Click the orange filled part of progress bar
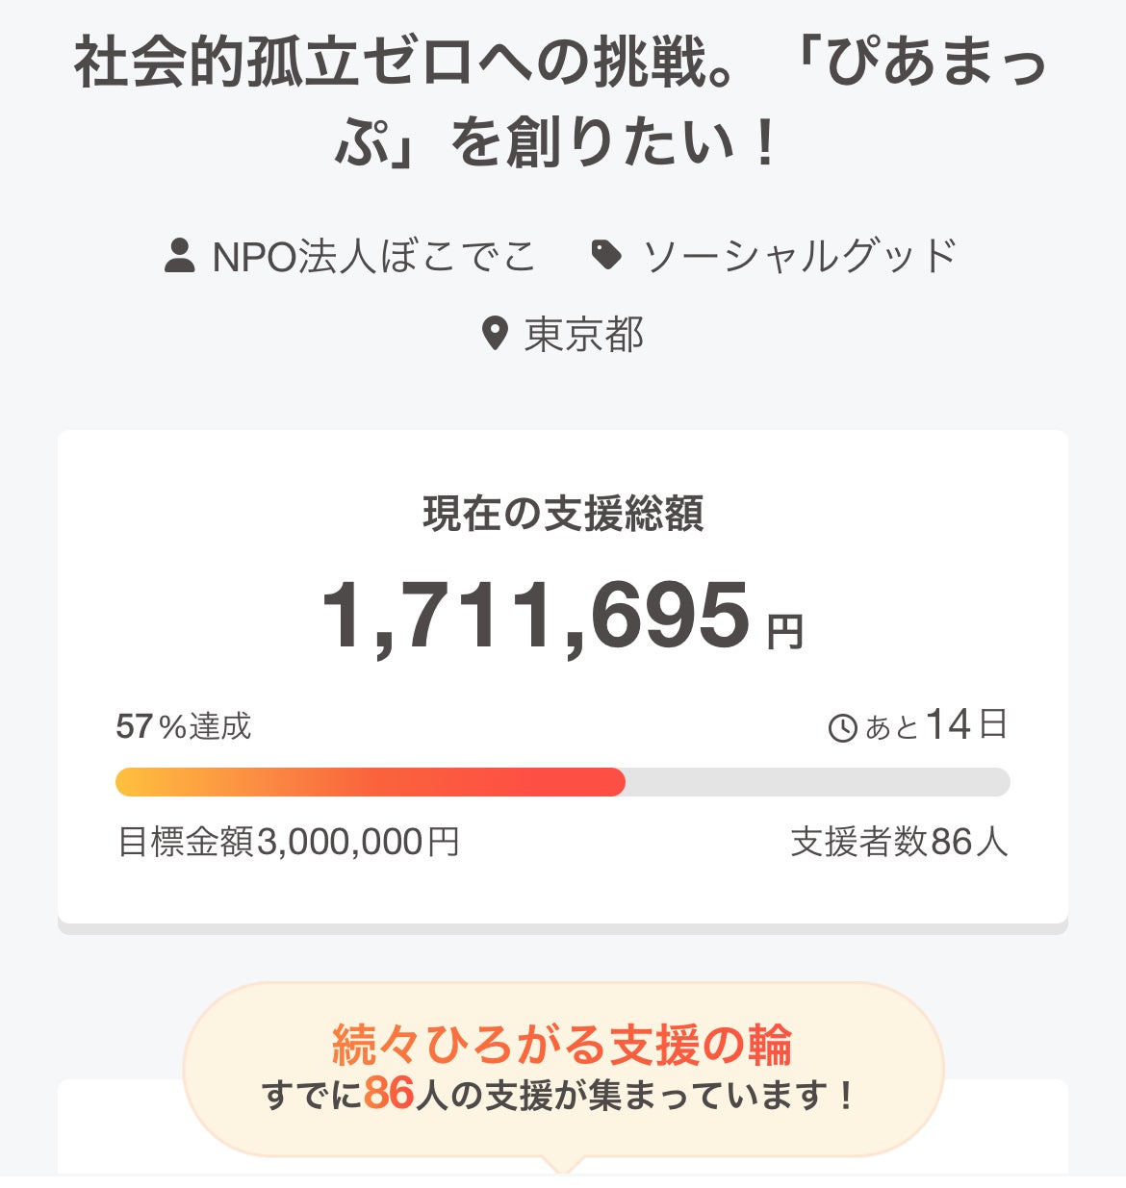Screen dimensions: 1126x1188 [x=370, y=782]
